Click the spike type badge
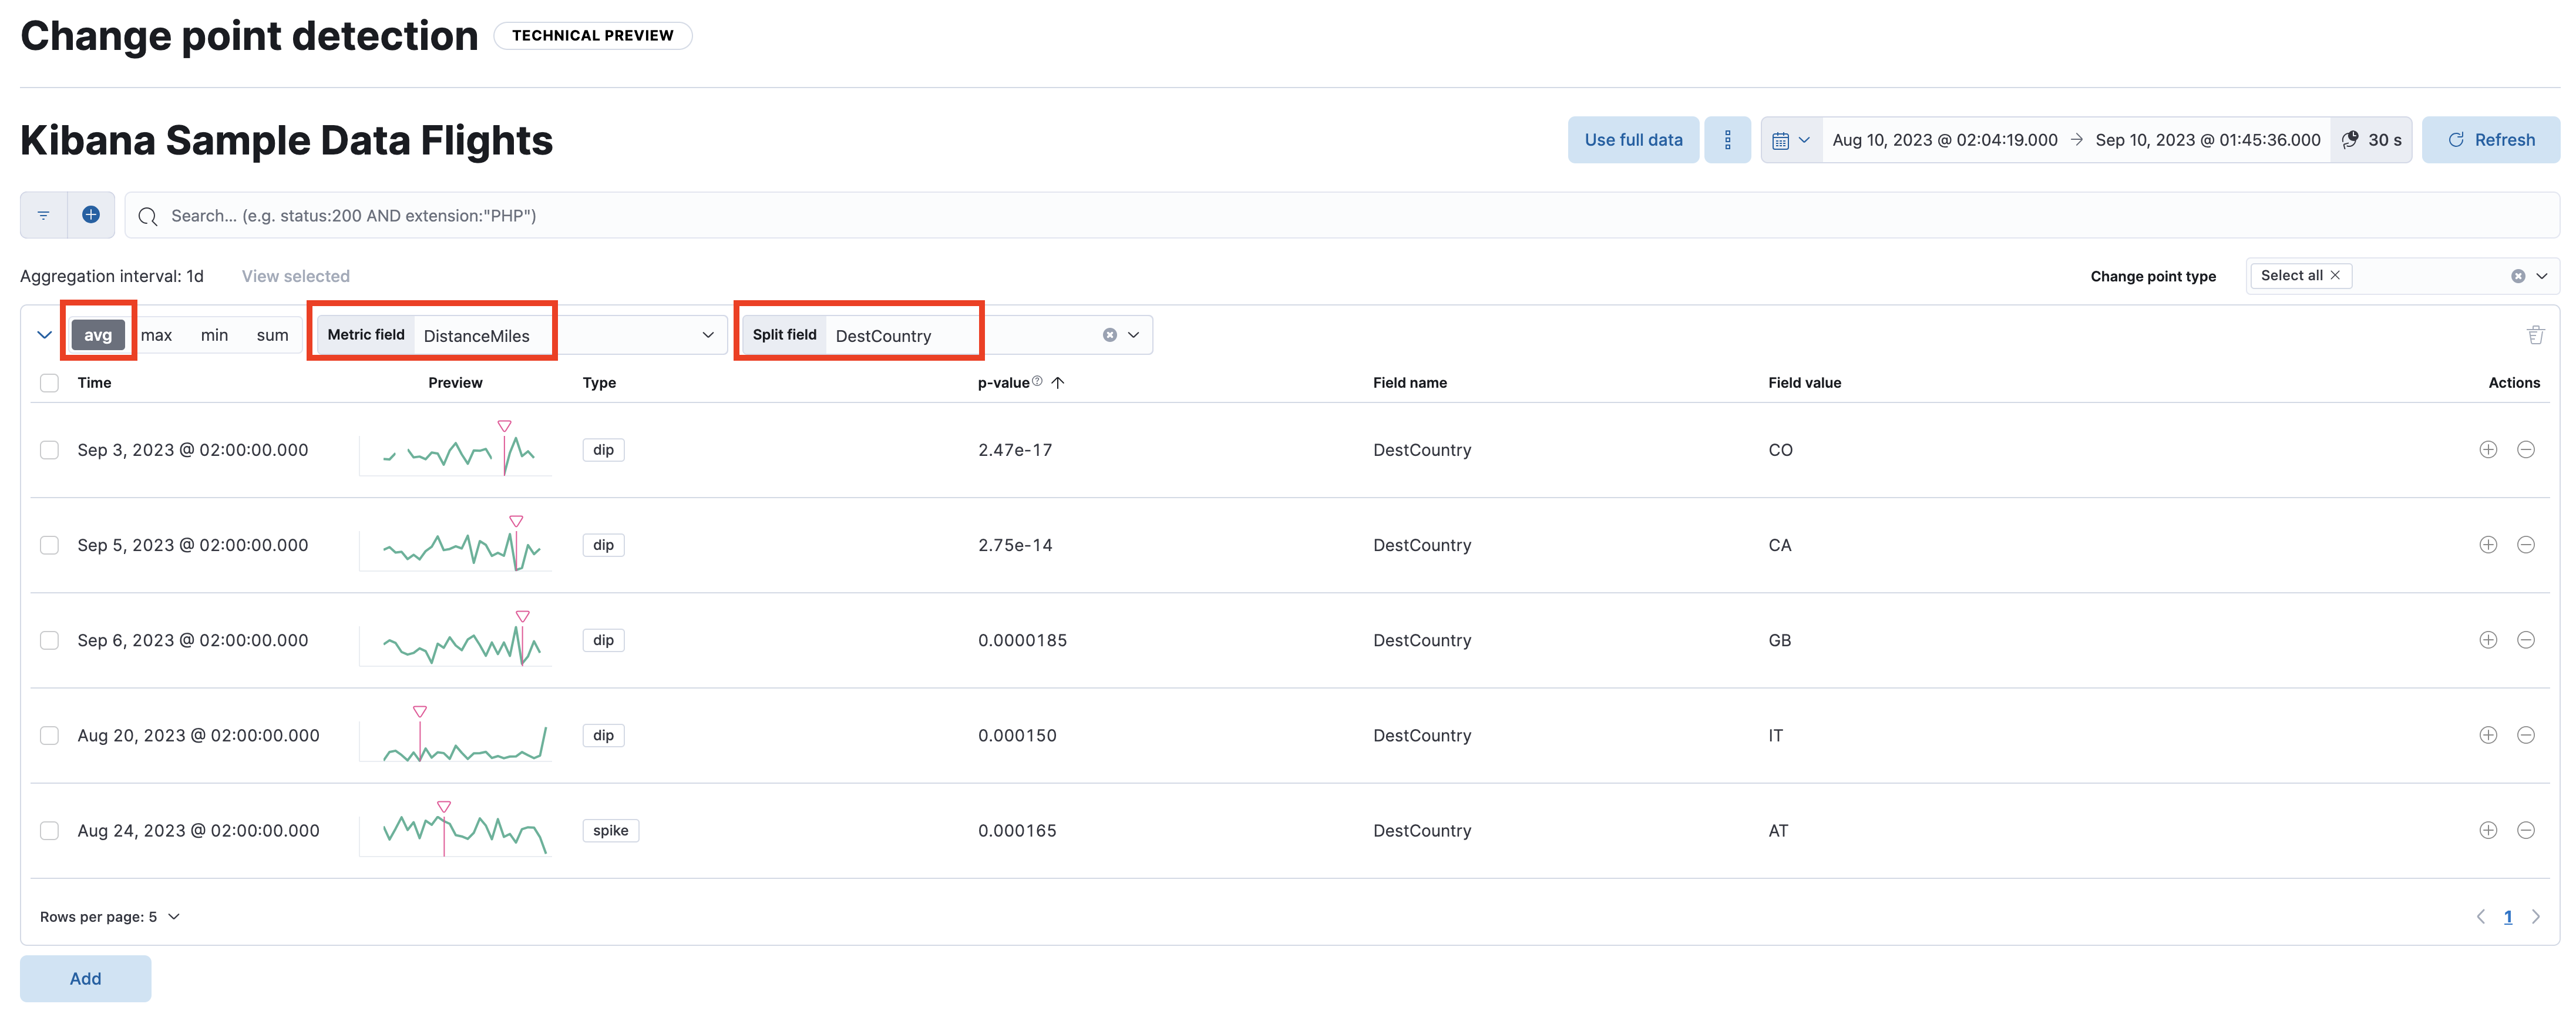 tap(611, 830)
